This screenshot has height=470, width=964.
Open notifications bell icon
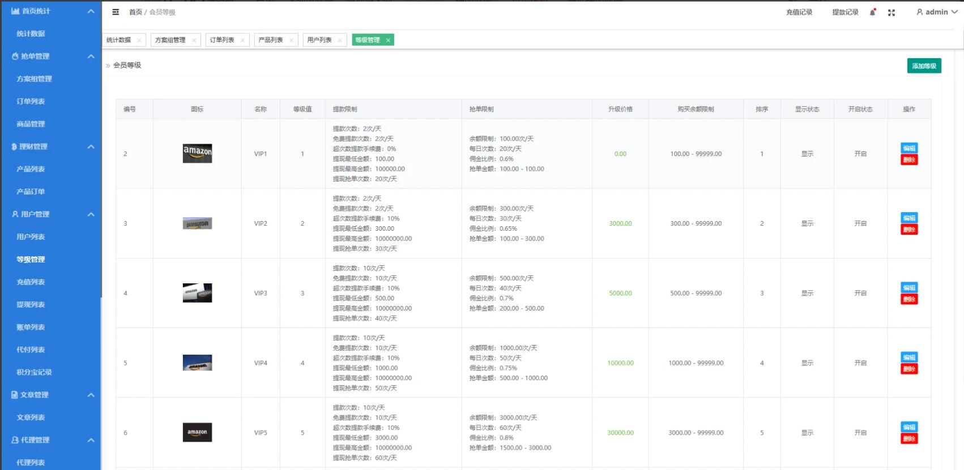873,12
